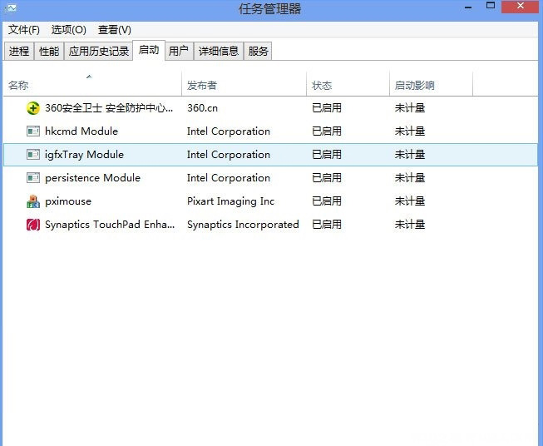Open the 选项(O) menu
Image resolution: width=543 pixels, height=446 pixels.
pos(68,30)
